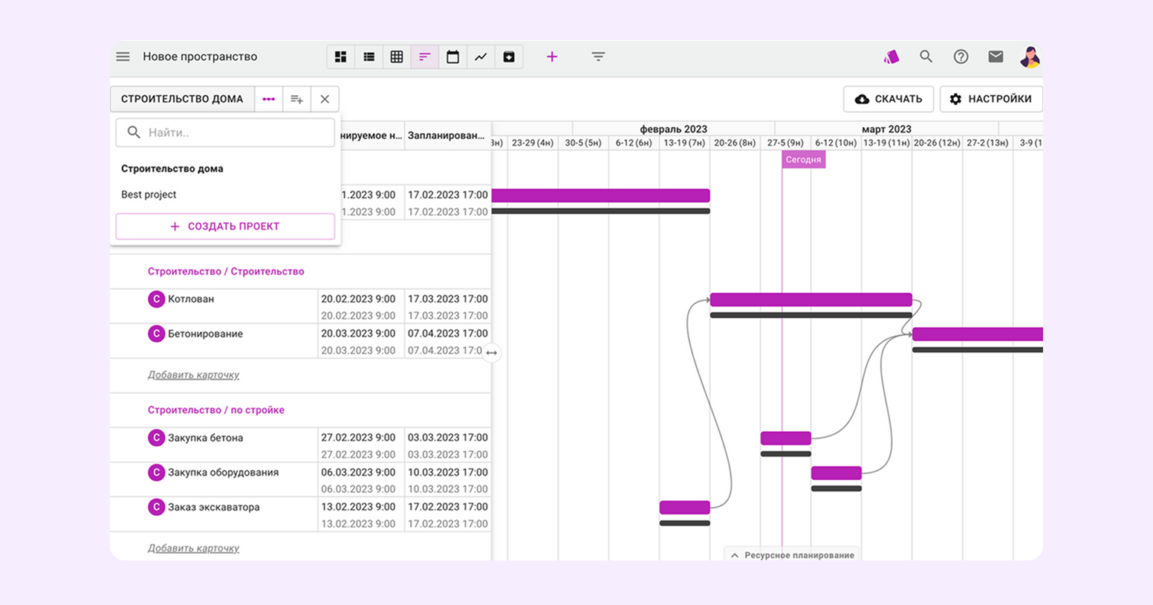Open the Строительство / Строительство group link

pos(226,271)
